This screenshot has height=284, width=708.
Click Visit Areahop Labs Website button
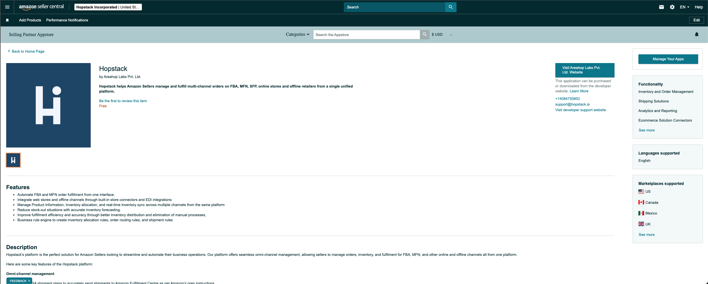tap(585, 70)
